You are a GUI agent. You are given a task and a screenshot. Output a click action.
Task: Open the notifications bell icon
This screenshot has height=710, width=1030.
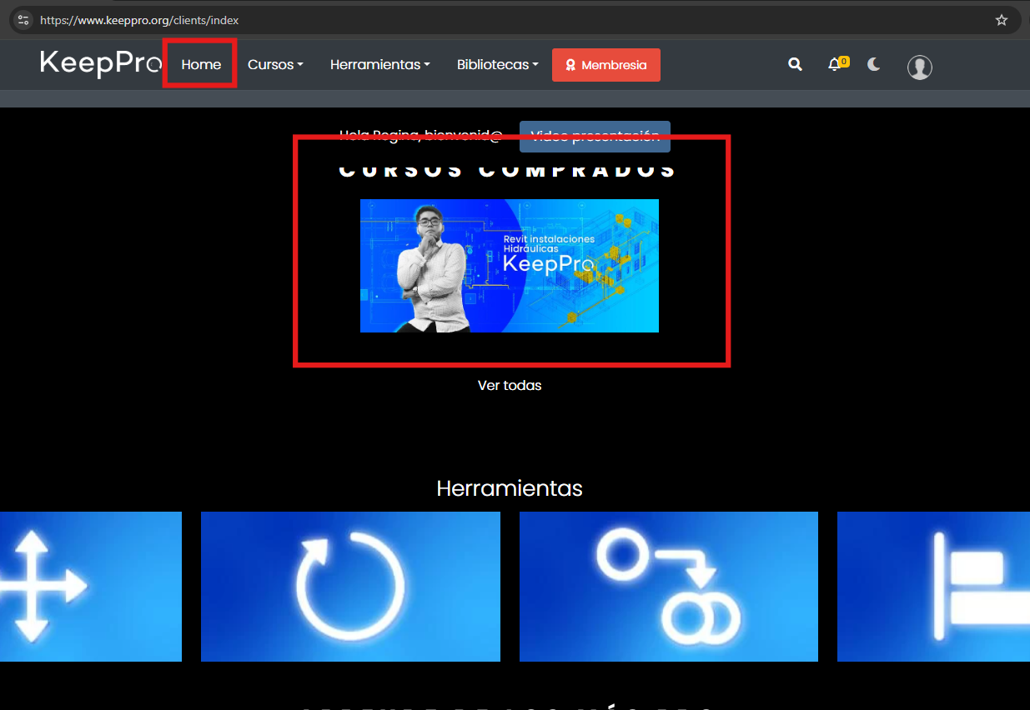837,64
